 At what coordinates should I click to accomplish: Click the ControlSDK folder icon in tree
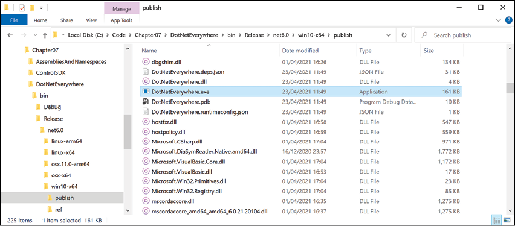coord(31,73)
